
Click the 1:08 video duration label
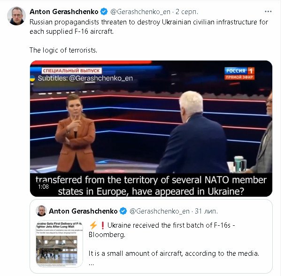(43, 186)
